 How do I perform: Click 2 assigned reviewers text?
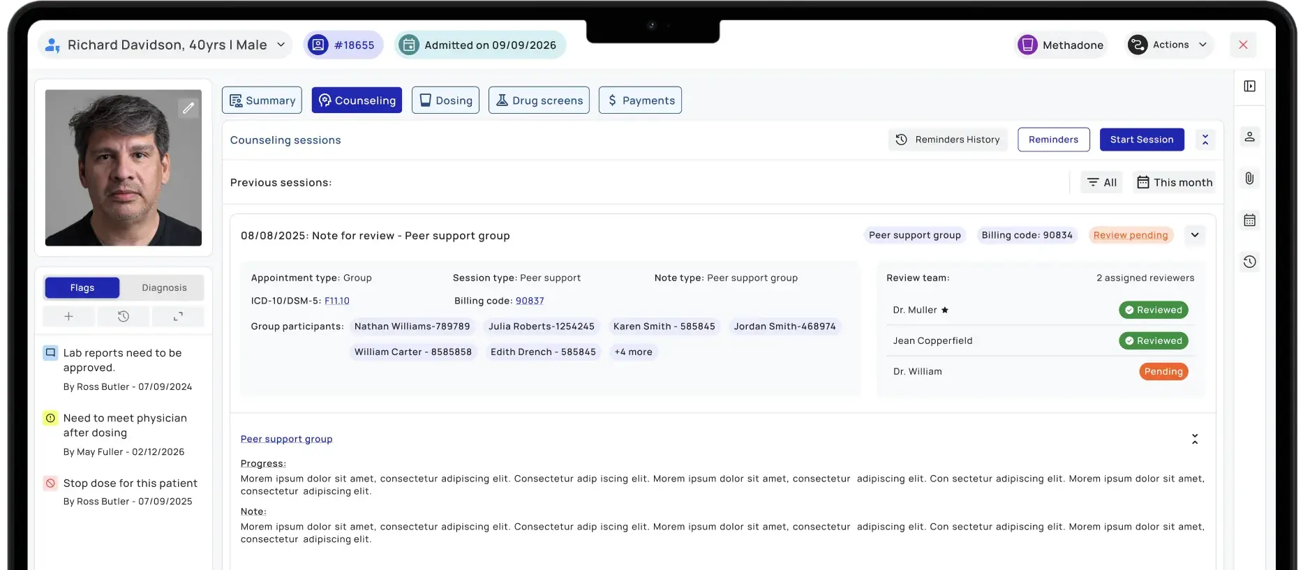click(1145, 278)
